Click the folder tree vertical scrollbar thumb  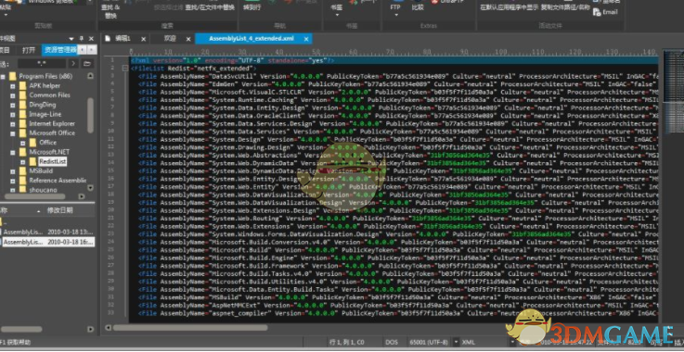[90, 116]
